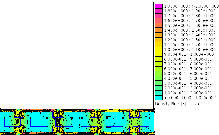Click the legend text '<0.000e+000 : 1.000e-001'
This screenshot has width=219, height=135.
coord(190,98)
